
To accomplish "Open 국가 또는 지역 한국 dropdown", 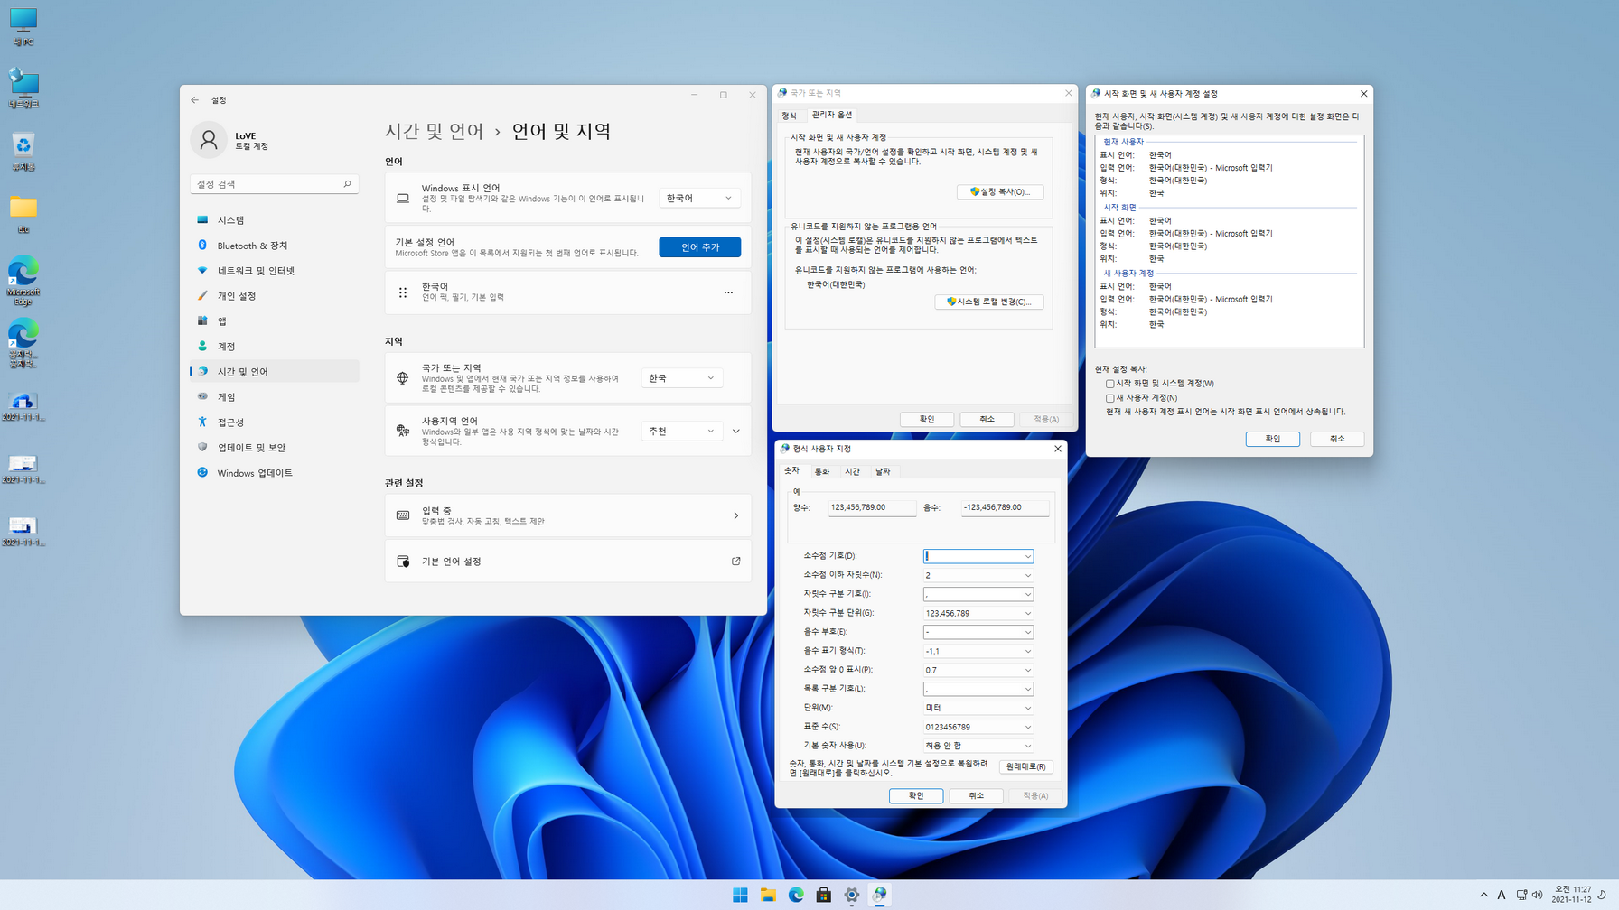I will coord(682,378).
